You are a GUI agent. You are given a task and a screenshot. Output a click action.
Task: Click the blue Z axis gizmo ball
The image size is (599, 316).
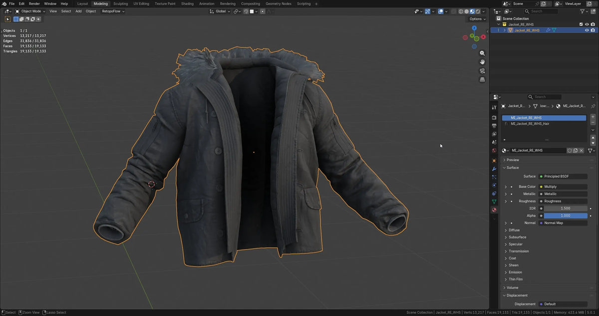(474, 28)
